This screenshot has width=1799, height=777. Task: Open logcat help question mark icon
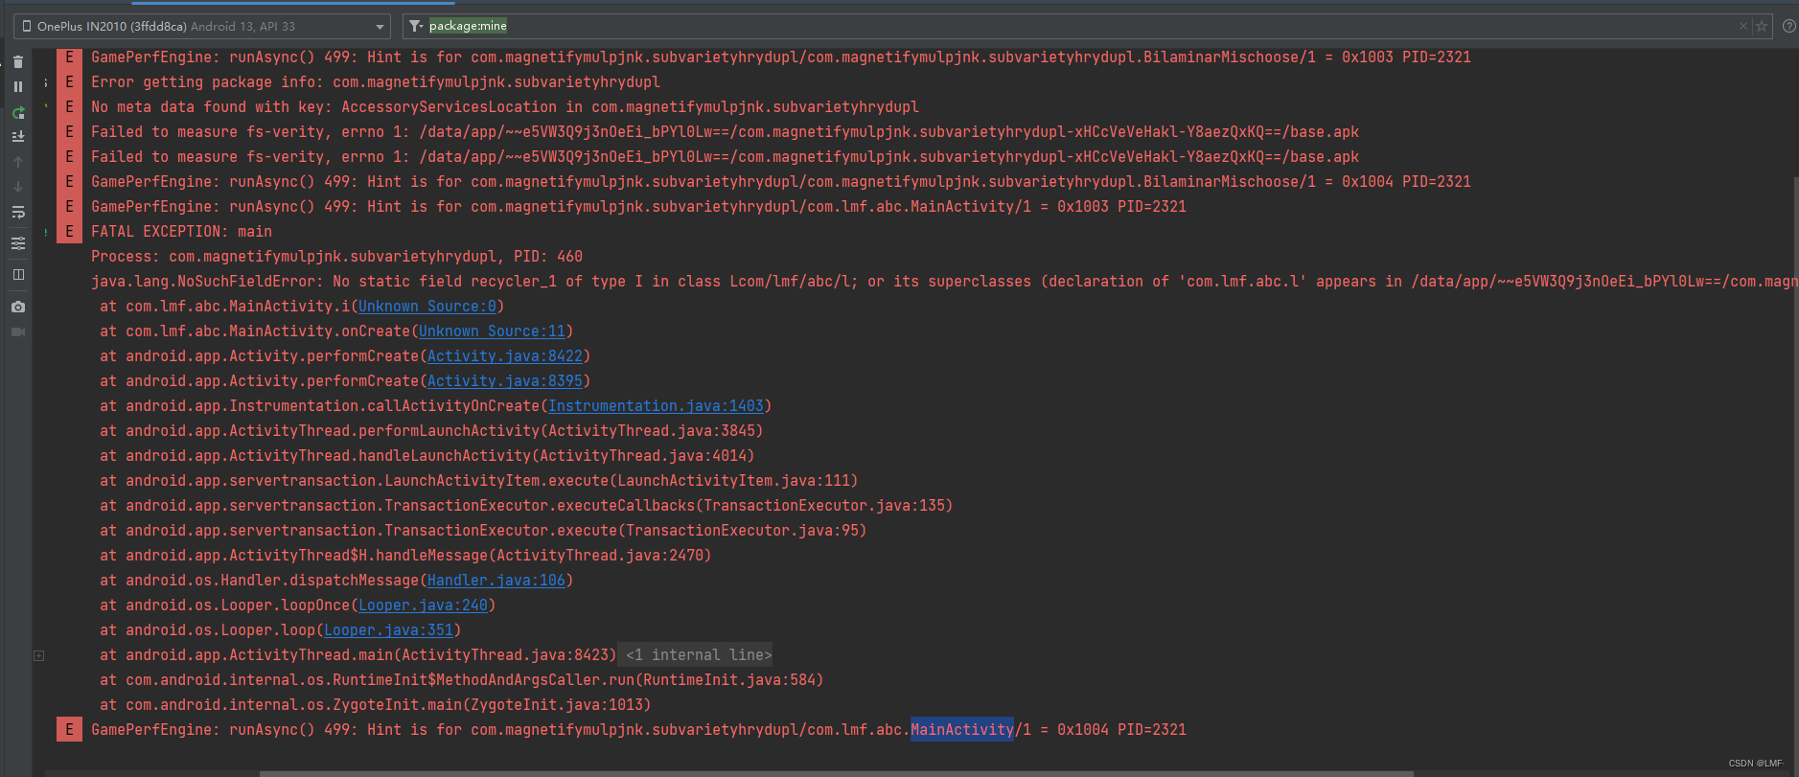(x=1788, y=26)
